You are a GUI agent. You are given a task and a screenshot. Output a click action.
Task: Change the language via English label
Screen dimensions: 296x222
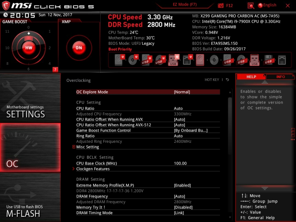tap(270, 5)
